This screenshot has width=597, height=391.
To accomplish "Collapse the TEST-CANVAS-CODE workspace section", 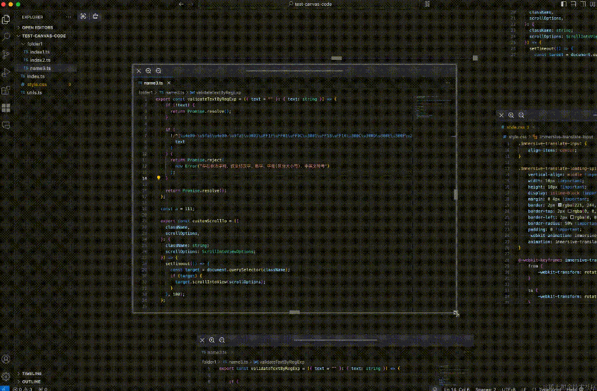I will (46, 36).
